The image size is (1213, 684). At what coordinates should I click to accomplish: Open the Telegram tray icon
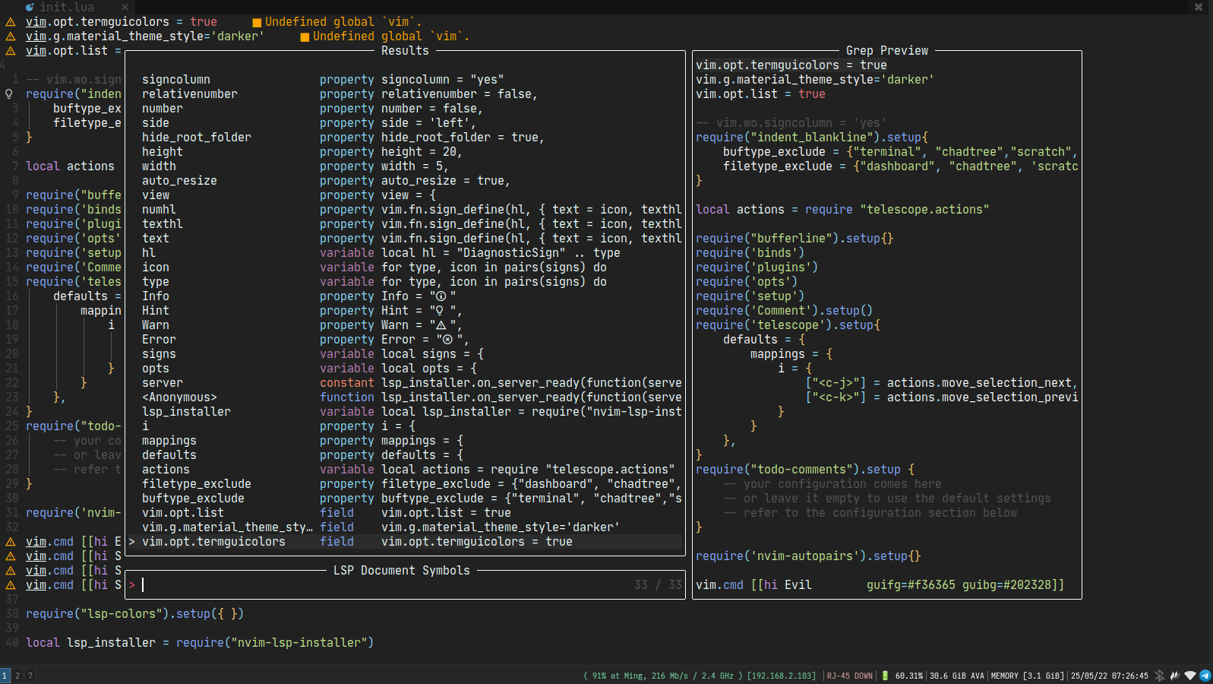pos(1205,676)
